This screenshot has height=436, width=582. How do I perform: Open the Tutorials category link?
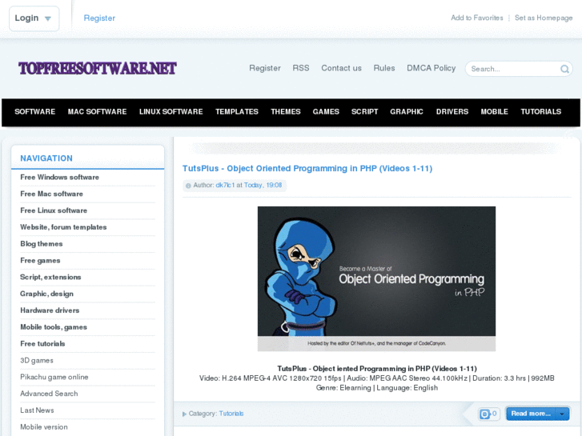coord(231,414)
